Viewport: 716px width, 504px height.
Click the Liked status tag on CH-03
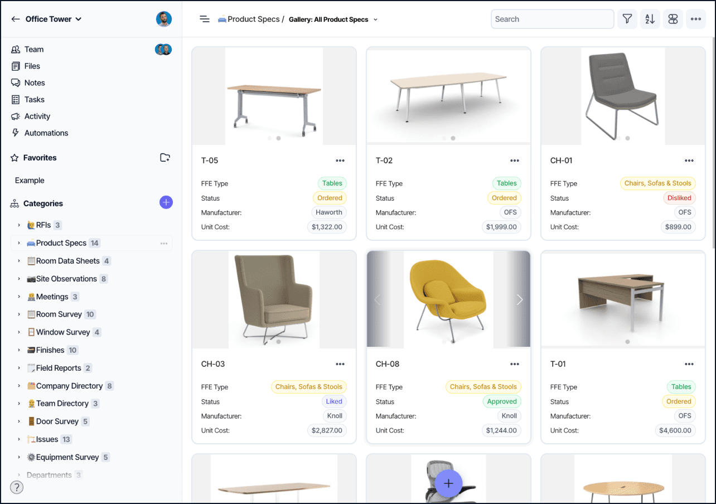[334, 401]
